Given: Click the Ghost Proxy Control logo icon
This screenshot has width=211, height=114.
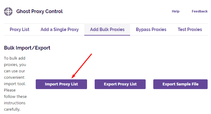Looking at the screenshot, I should pyautogui.click(x=8, y=12).
